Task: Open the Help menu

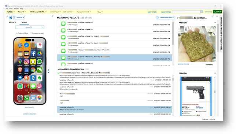Action: (22, 8)
